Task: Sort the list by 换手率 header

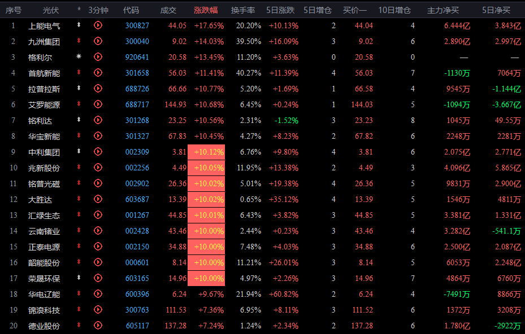Action: [242, 10]
